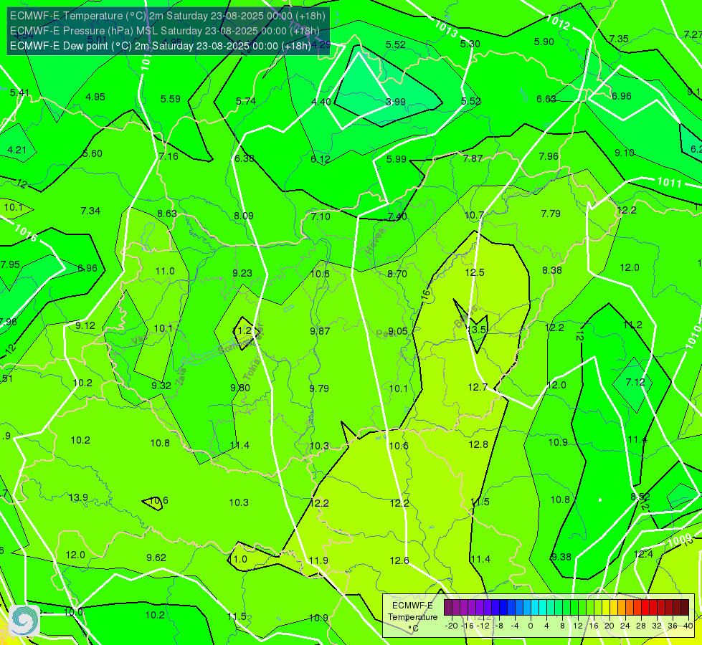Click the 13.9 dew point value
Viewport: 702px width, 645px height.
click(x=78, y=498)
